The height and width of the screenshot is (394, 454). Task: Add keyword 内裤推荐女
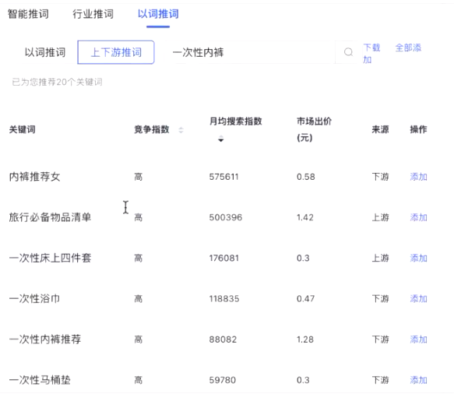click(x=418, y=177)
